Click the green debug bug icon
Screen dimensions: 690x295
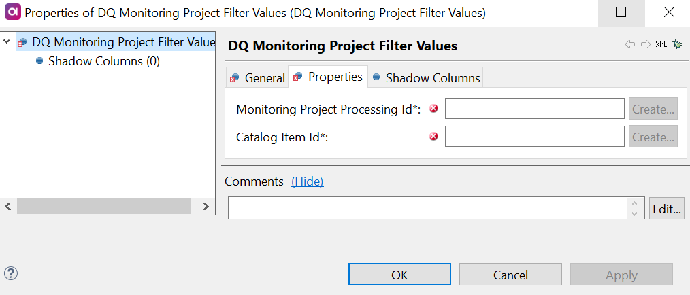[x=677, y=44]
